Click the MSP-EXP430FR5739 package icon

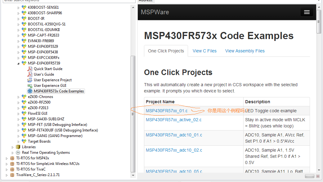(24, 63)
